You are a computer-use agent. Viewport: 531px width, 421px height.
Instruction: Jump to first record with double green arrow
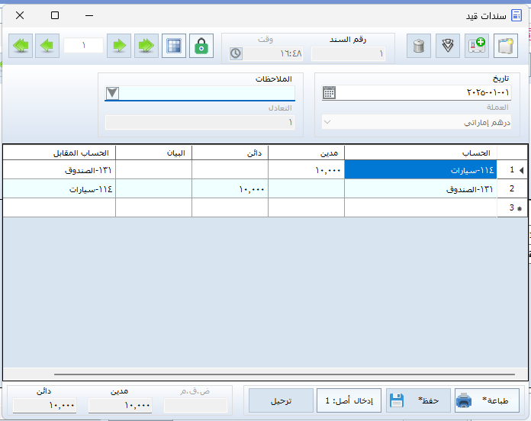(21, 46)
